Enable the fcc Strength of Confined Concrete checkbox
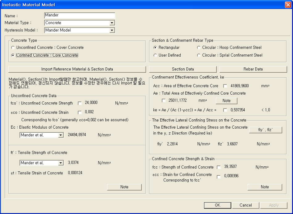 pos(219,167)
